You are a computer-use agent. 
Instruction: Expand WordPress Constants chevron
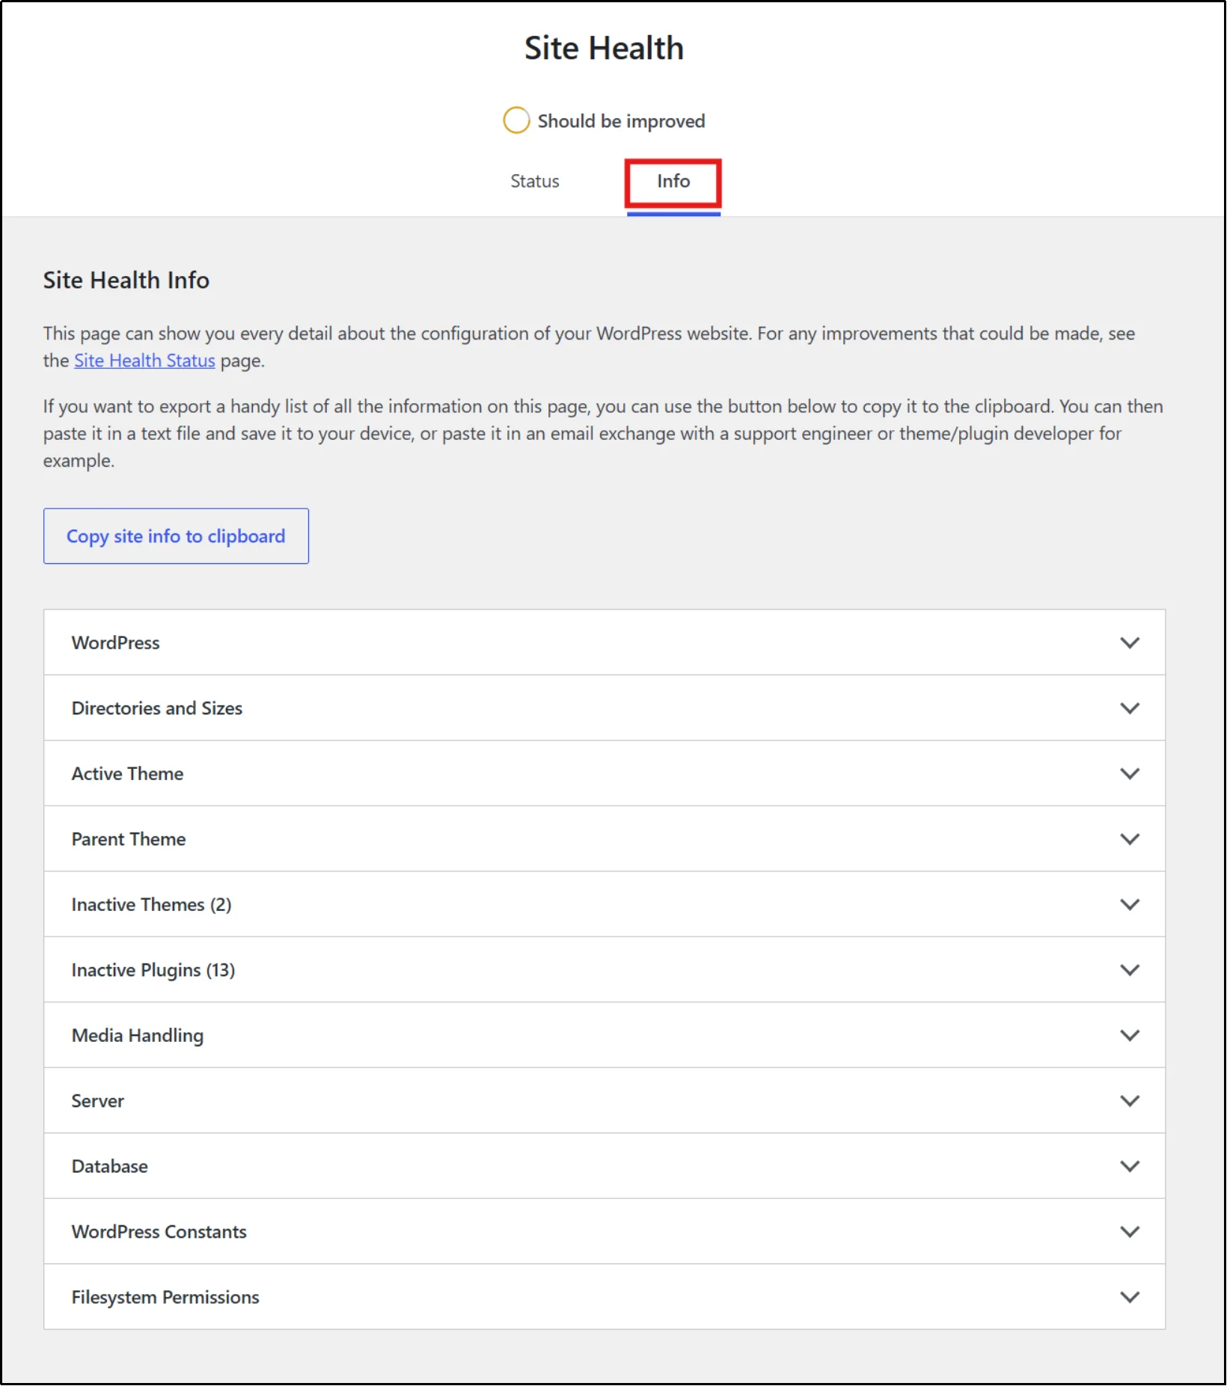coord(1130,1232)
